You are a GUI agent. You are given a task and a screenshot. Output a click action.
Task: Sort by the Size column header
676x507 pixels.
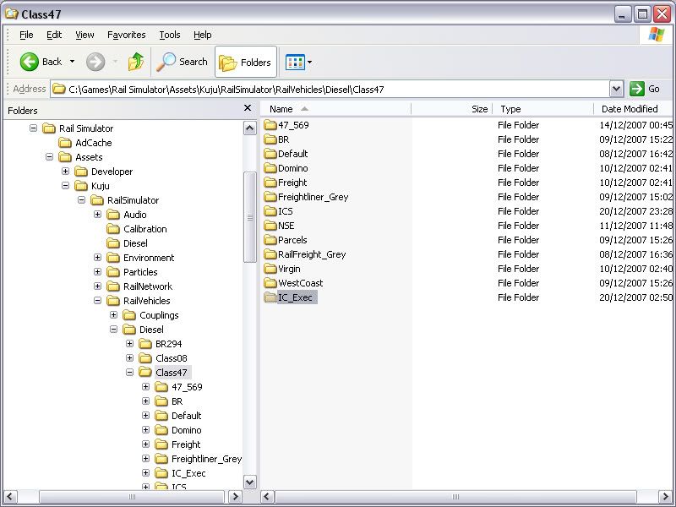[x=451, y=109]
